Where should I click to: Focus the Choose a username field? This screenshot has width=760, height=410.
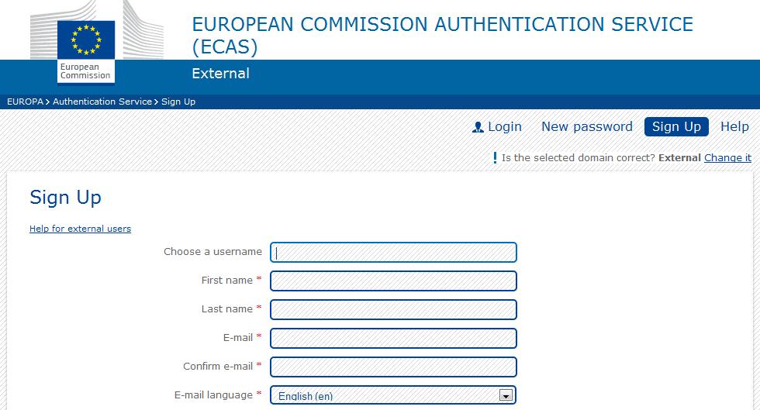click(x=393, y=252)
